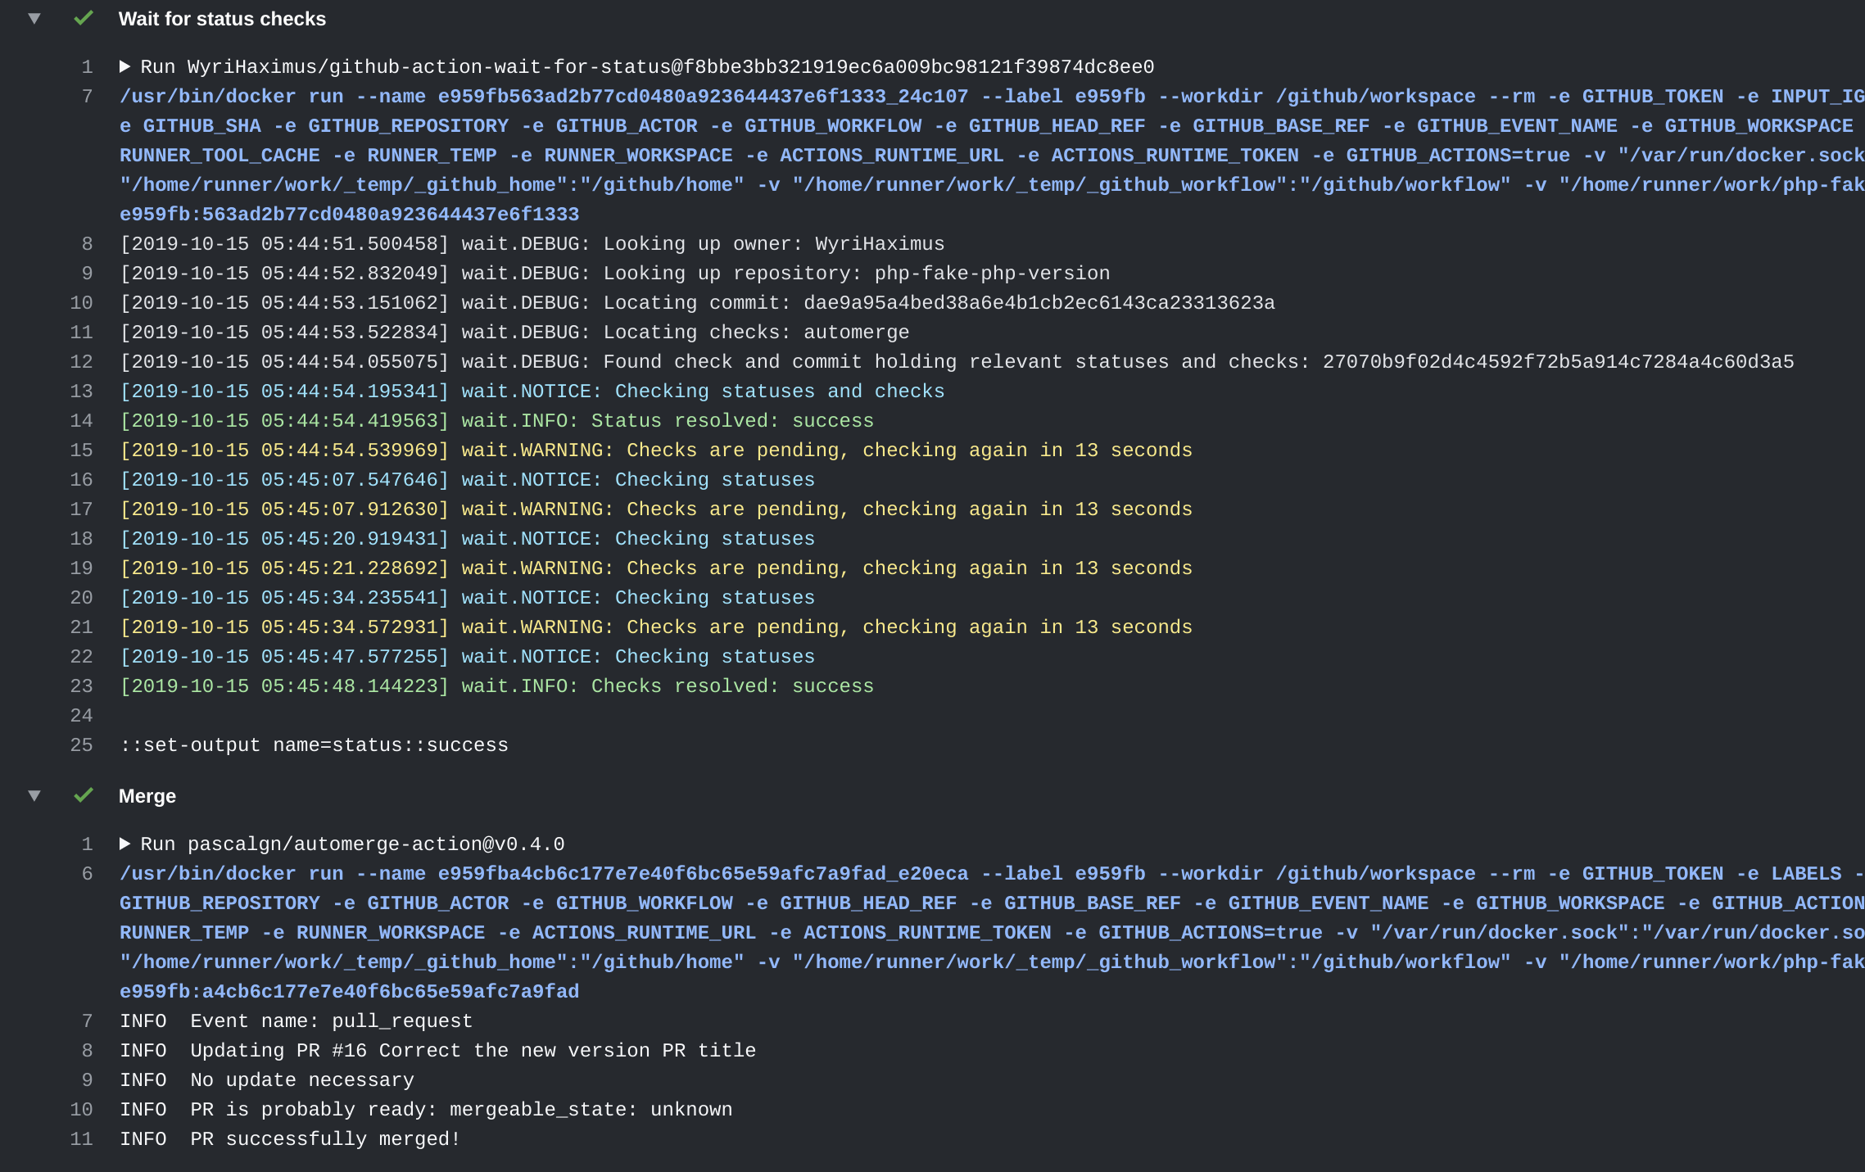
Task: Select line number 25 set-output line
Action: [82, 745]
